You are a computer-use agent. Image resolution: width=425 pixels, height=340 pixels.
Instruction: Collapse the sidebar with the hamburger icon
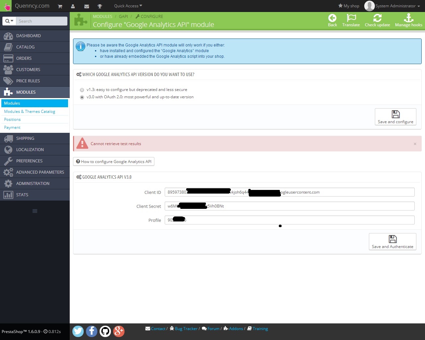pos(35,211)
